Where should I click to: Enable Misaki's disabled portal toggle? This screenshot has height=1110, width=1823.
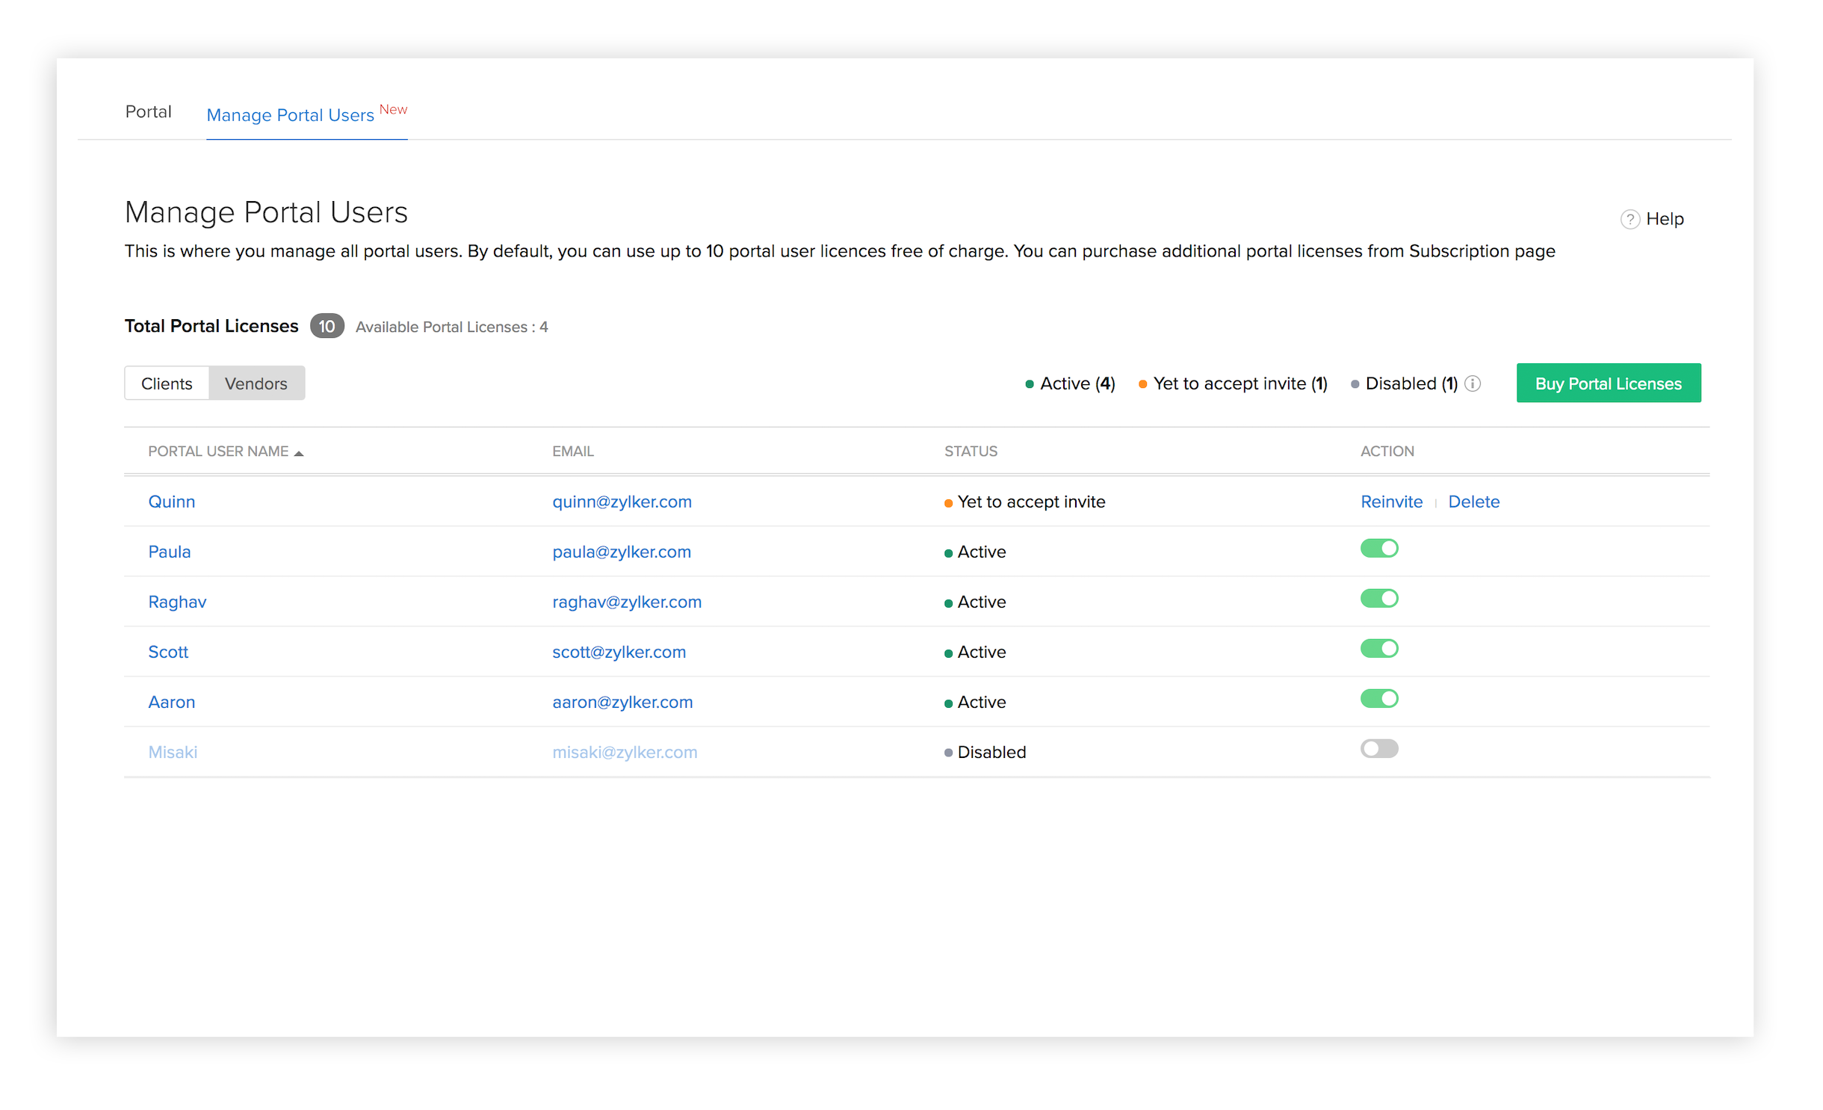(1378, 749)
